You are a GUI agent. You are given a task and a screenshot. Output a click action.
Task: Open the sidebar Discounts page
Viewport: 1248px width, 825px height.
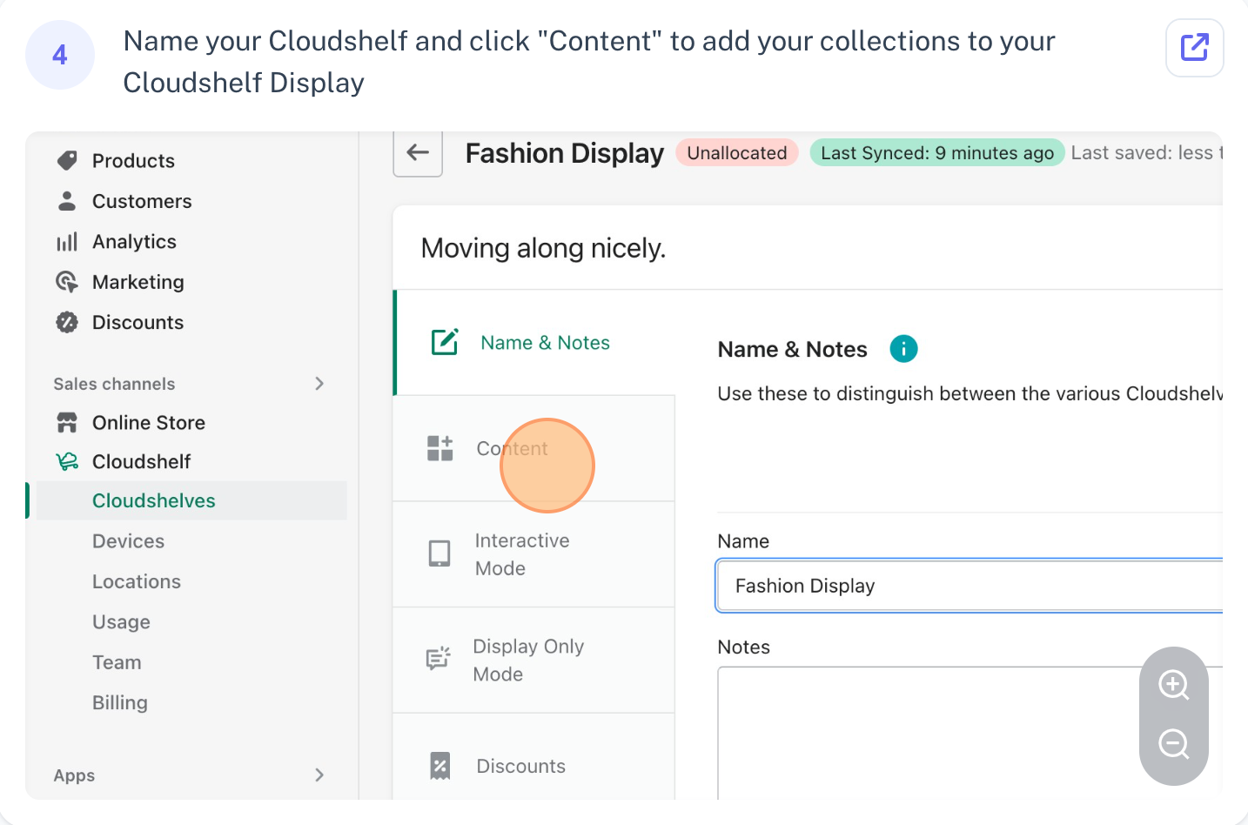tap(138, 322)
